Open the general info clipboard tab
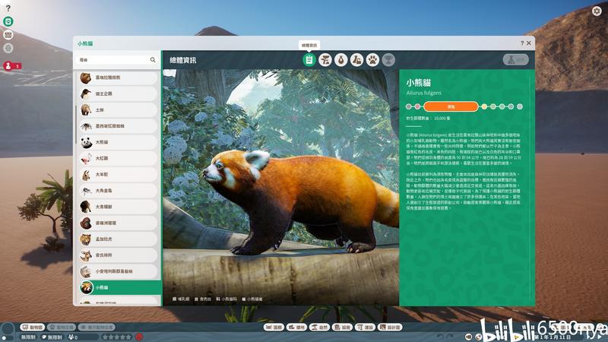Screen dimensions: 608x342 pos(309,60)
